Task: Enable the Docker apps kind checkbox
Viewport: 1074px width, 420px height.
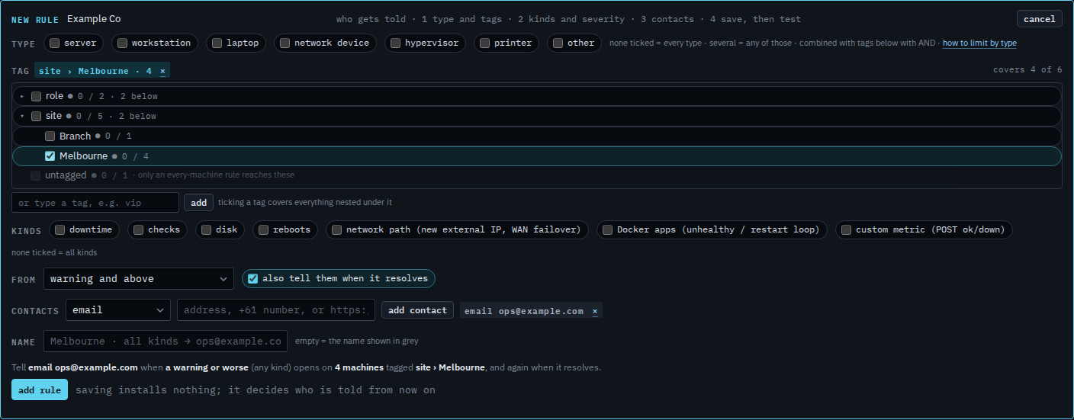Action: pyautogui.click(x=607, y=229)
